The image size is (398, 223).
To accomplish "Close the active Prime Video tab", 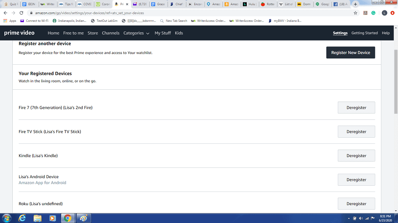I will [127, 4].
